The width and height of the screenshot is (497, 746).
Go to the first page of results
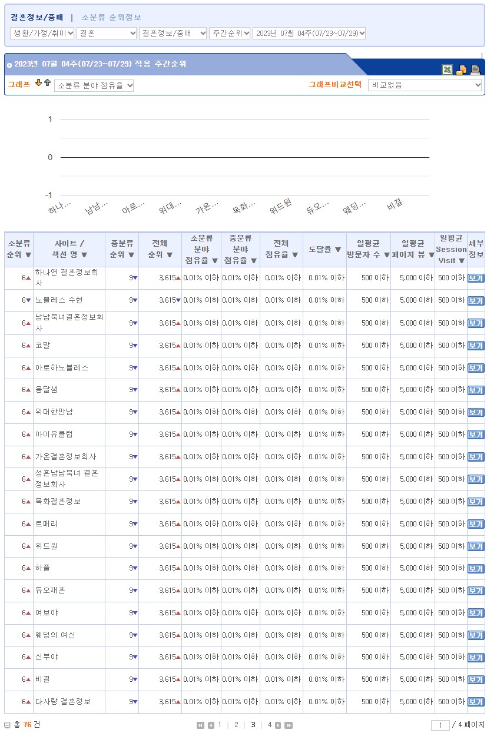pos(200,725)
